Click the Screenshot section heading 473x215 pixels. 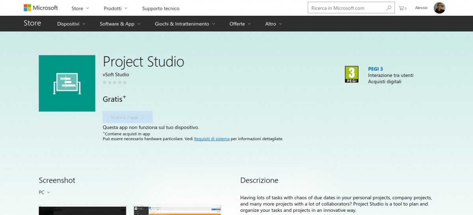point(57,180)
